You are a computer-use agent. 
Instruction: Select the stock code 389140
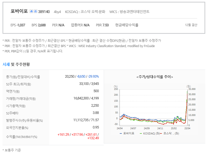(44, 12)
